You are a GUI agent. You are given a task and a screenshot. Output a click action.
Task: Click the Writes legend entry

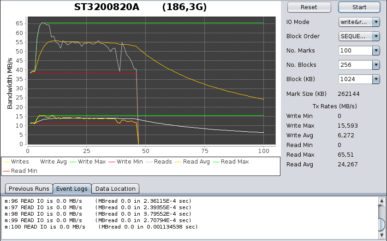coord(16,162)
